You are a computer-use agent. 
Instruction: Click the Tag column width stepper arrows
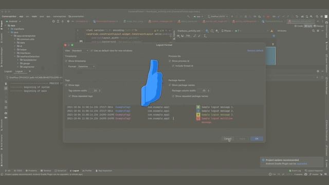(x=100, y=90)
